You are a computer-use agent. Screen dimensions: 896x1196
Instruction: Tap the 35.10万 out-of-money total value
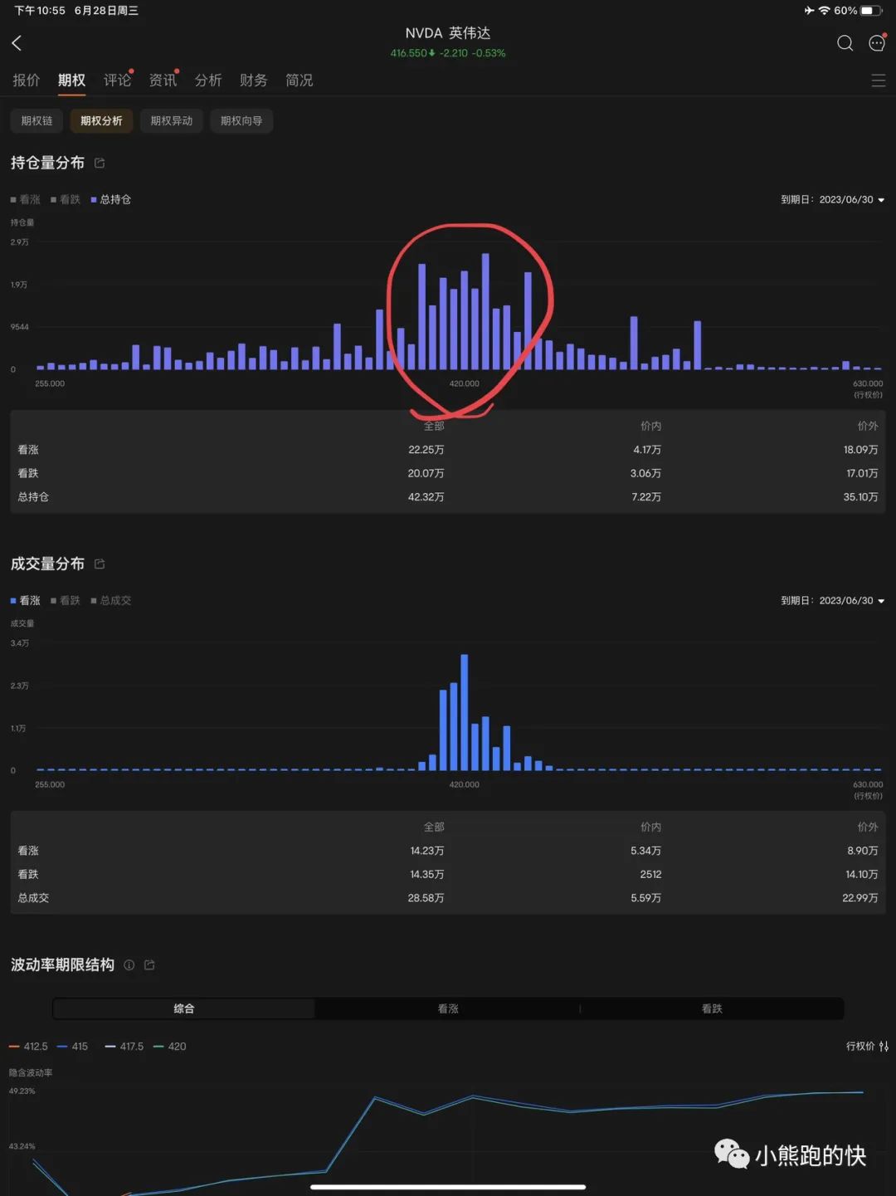tap(860, 497)
